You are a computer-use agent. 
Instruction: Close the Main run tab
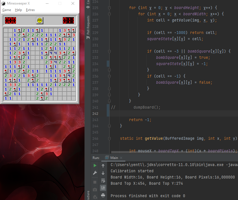[x=121, y=158]
